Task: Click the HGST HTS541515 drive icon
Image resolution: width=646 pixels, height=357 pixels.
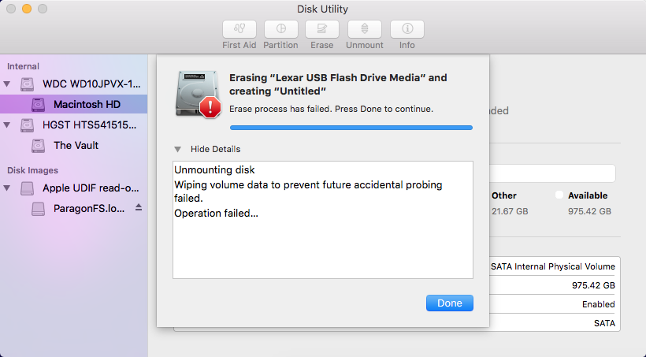Action: click(28, 125)
